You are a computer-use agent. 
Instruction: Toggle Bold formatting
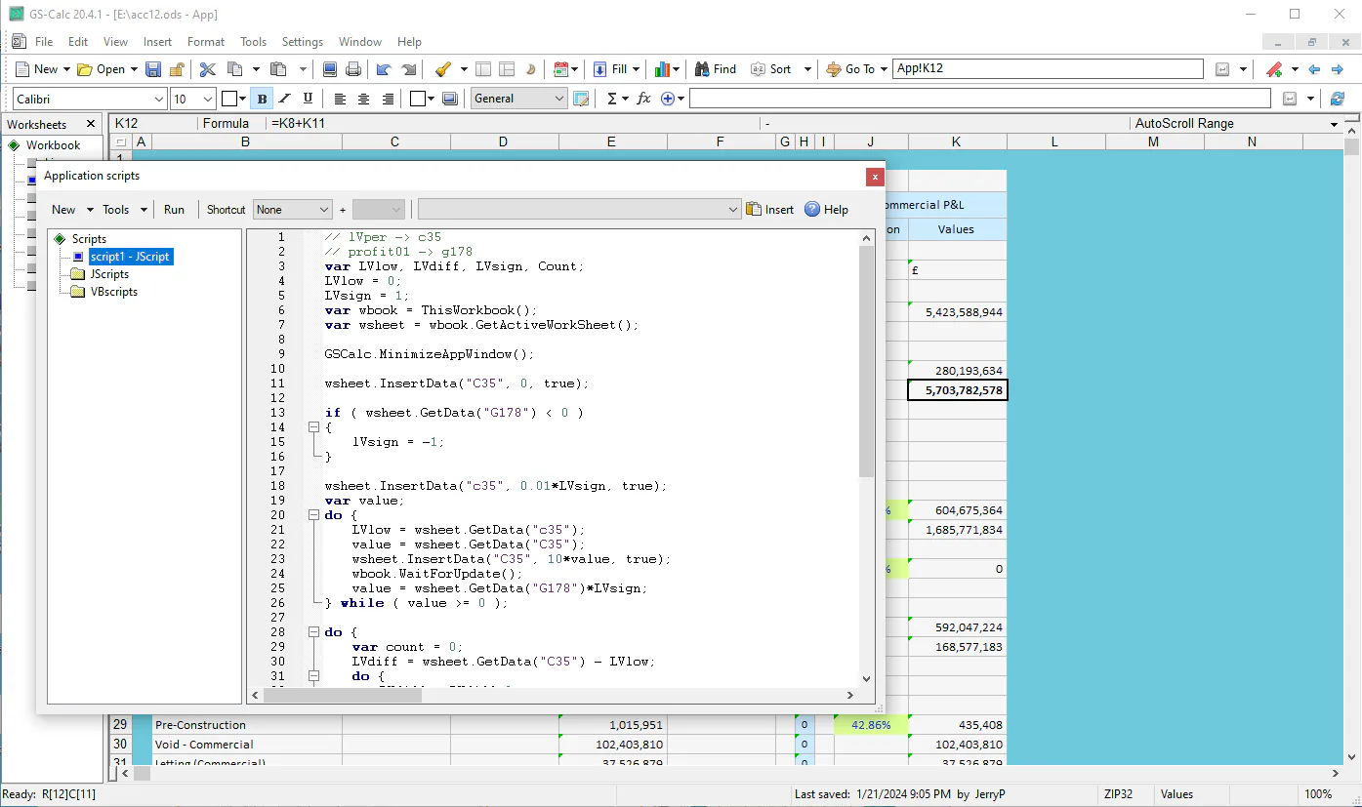coord(262,99)
